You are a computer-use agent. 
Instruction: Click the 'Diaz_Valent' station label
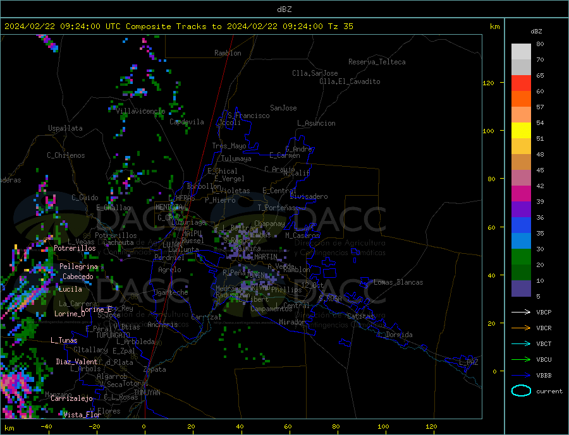tap(76, 362)
